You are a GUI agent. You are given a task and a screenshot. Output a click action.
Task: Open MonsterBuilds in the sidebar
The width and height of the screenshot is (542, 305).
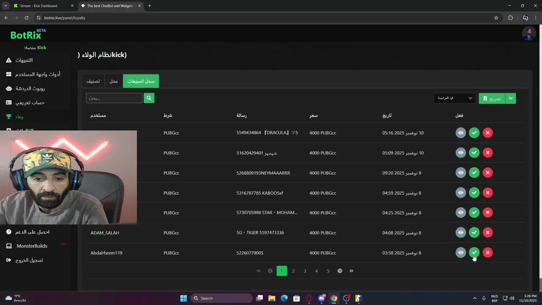32,246
